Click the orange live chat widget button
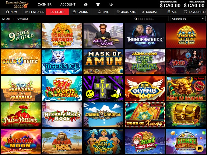The image size is (207, 155). (x=200, y=148)
